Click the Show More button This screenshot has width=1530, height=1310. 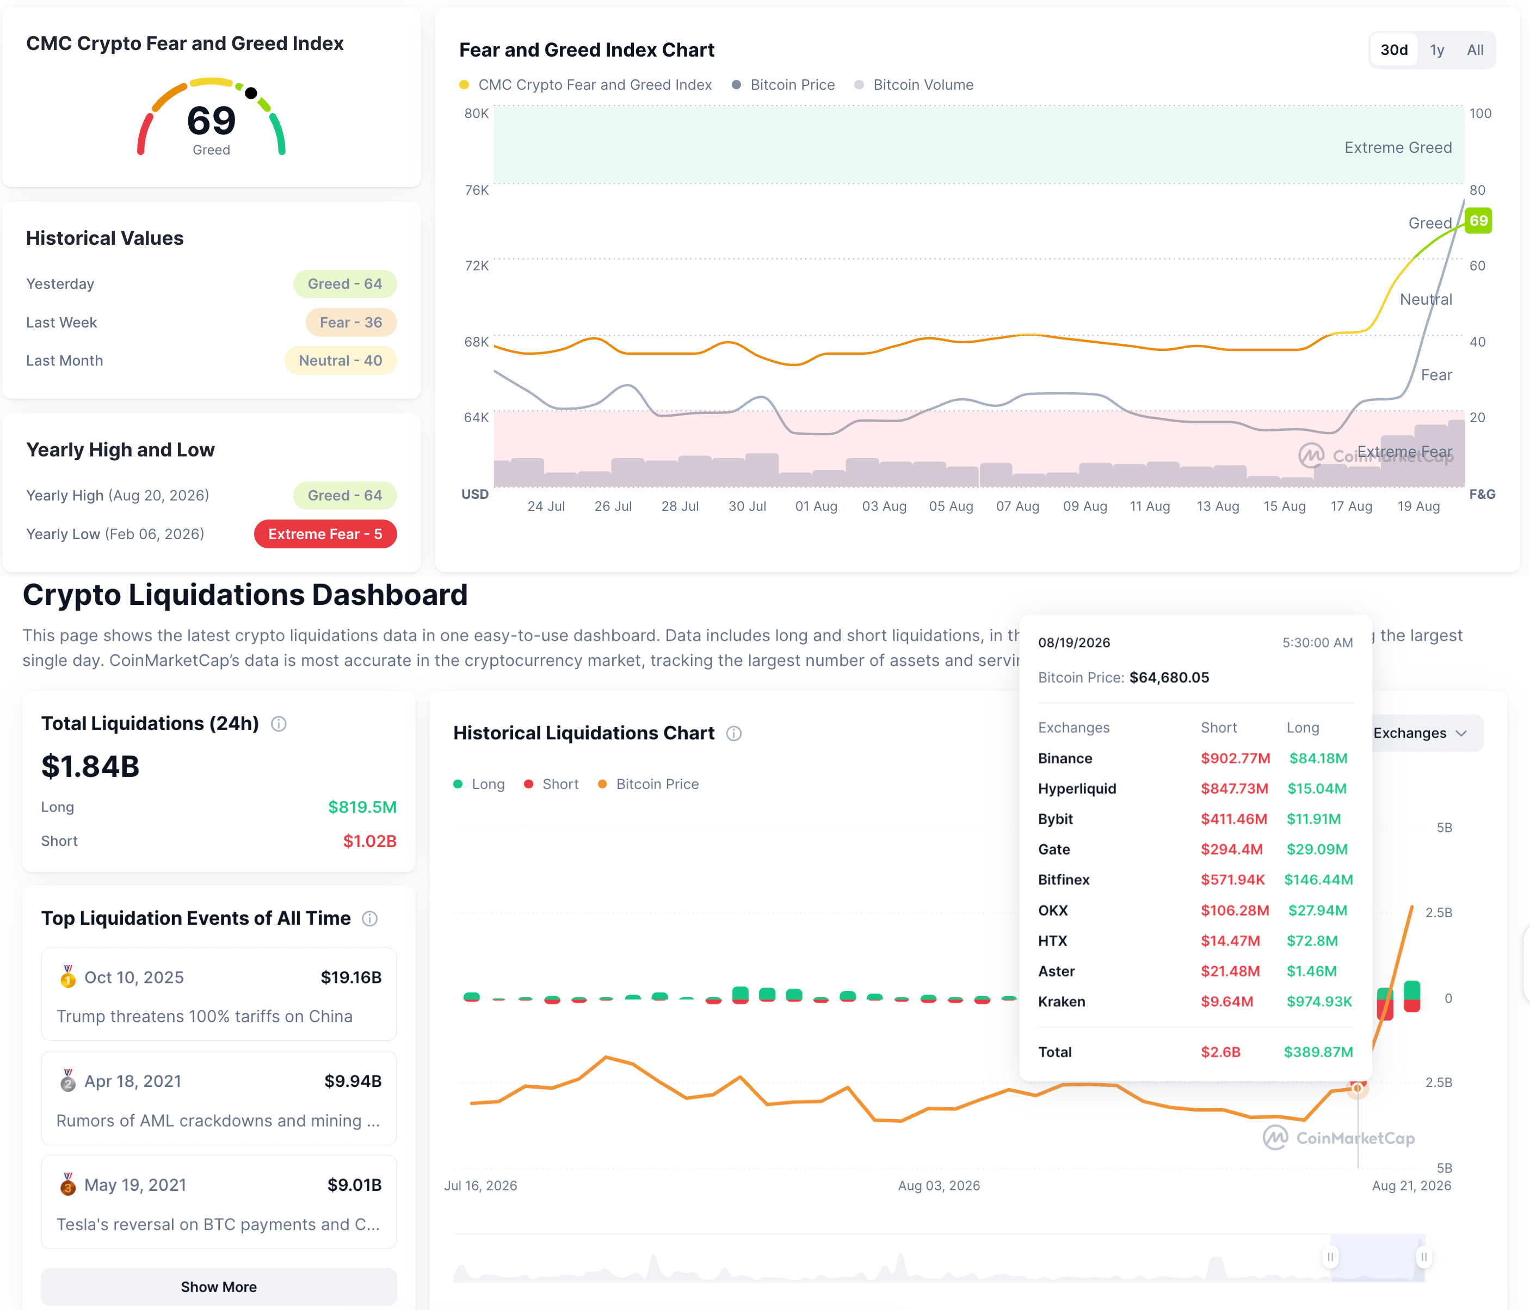(219, 1287)
